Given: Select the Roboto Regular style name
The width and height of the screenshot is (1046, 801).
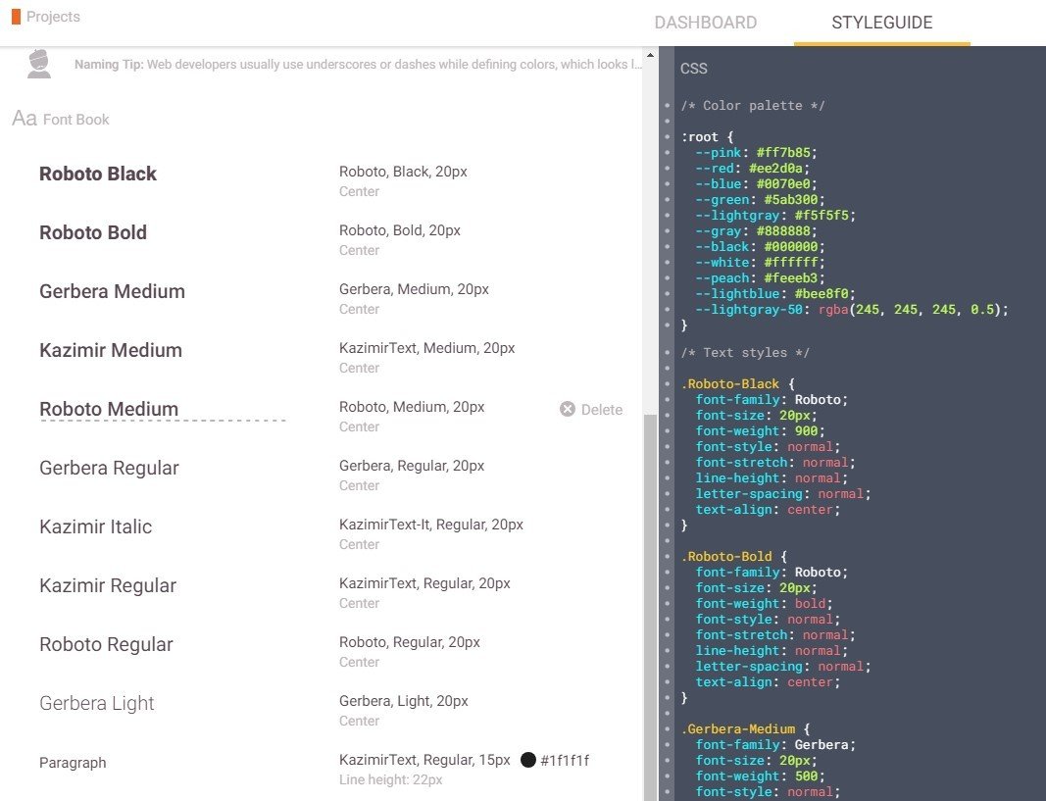Looking at the screenshot, I should tap(106, 643).
